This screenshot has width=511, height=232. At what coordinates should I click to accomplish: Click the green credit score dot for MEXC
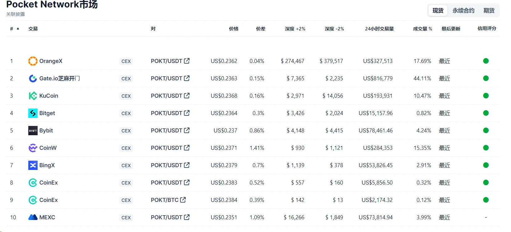tap(485, 217)
